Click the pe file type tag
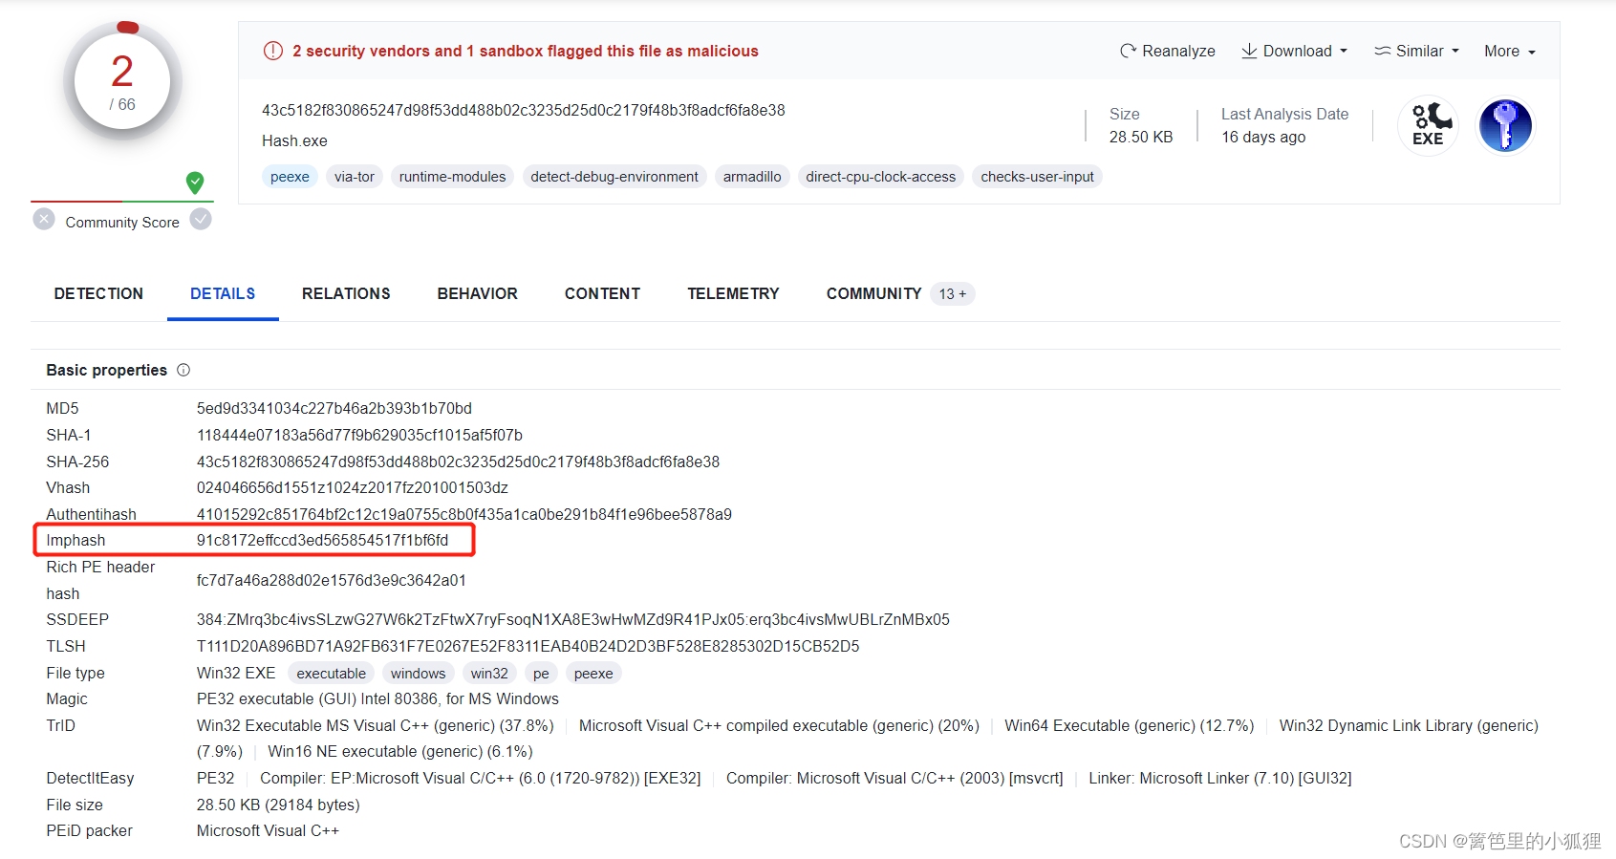Image resolution: width=1616 pixels, height=859 pixels. tap(541, 674)
